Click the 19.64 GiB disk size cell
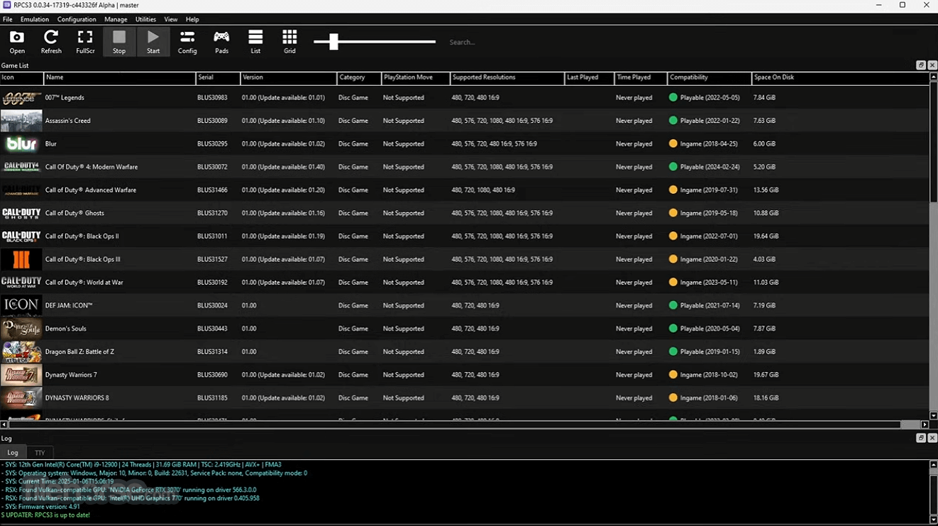This screenshot has height=526, width=938. (766, 236)
